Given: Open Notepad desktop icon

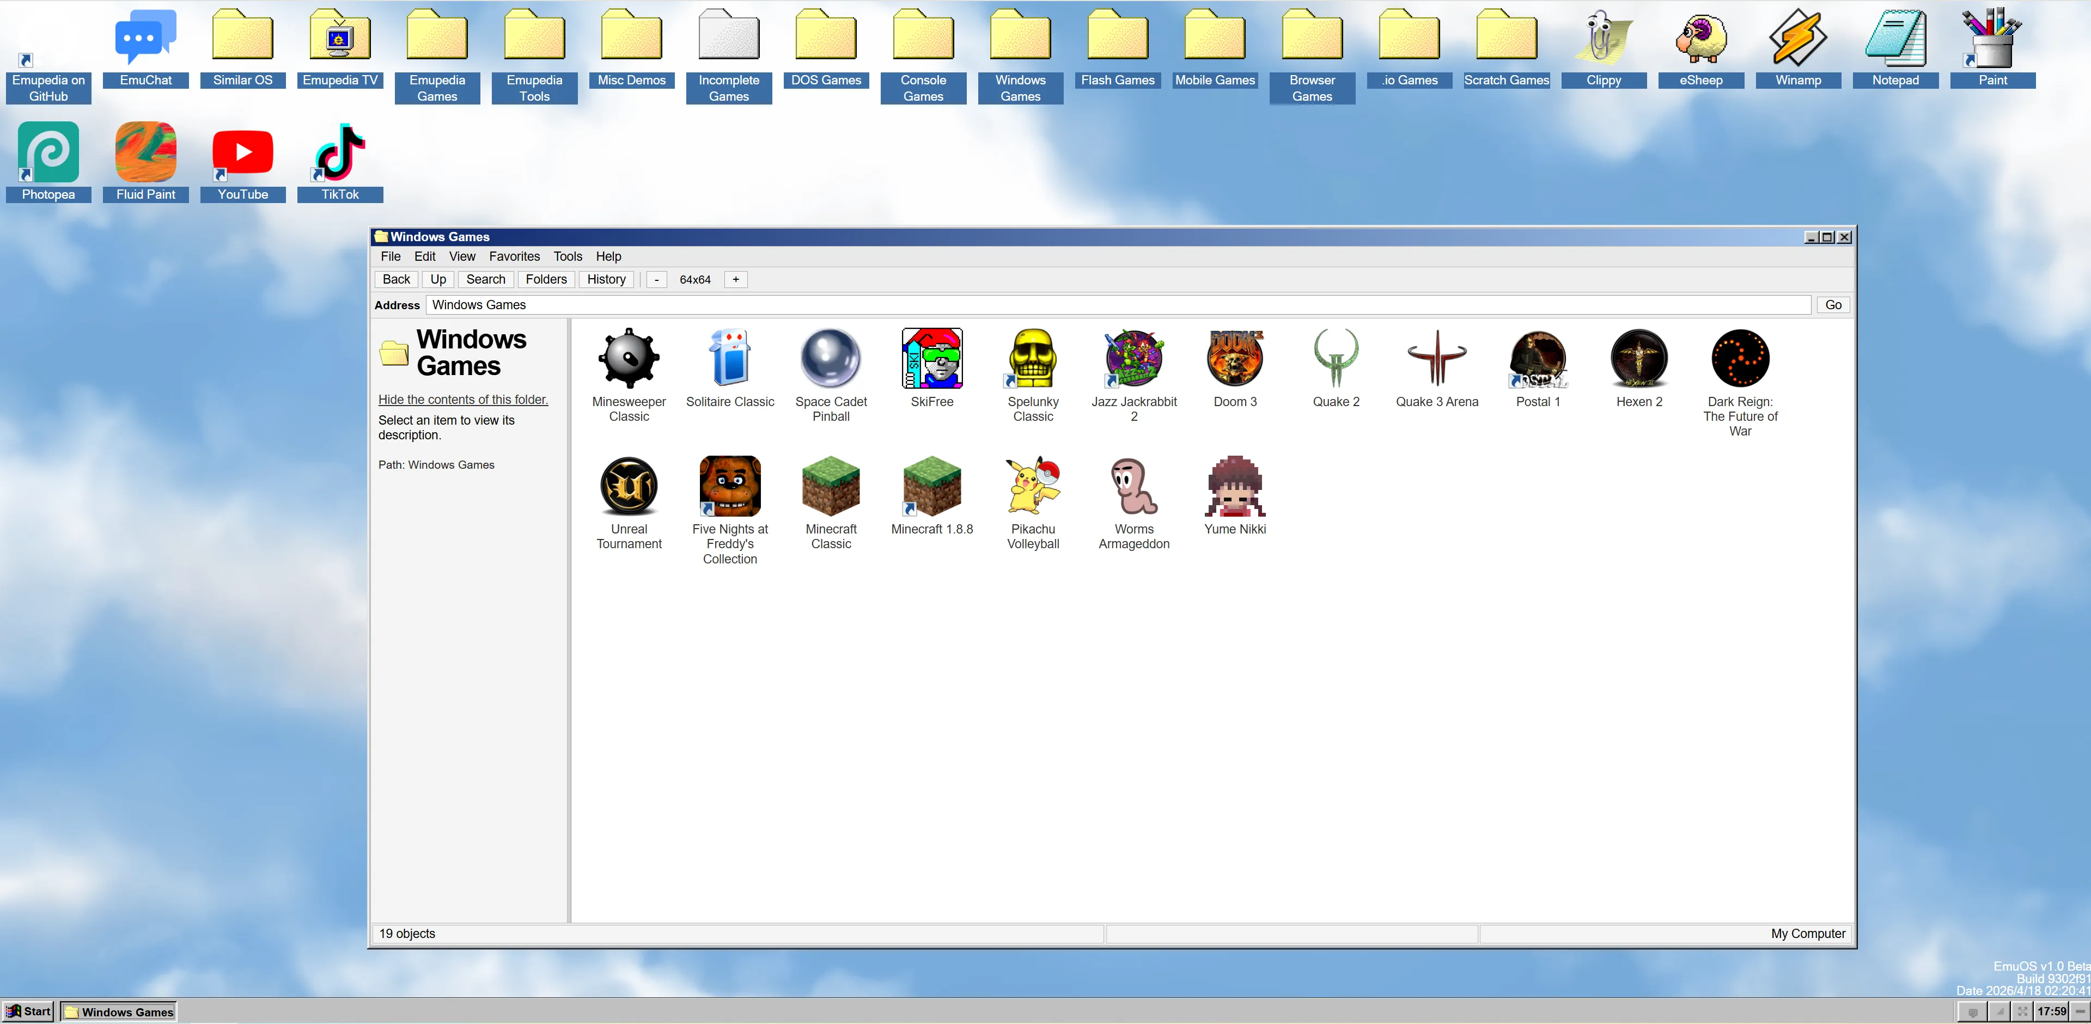Looking at the screenshot, I should (1895, 38).
